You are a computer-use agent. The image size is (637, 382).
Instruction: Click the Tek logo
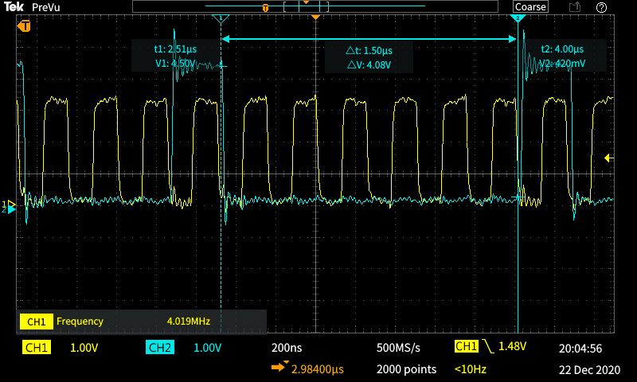[14, 7]
